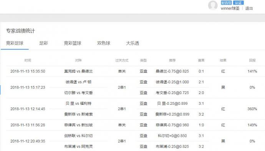Open 亚盘 link in 彼得堡 vs 卢顿 row

143,82
